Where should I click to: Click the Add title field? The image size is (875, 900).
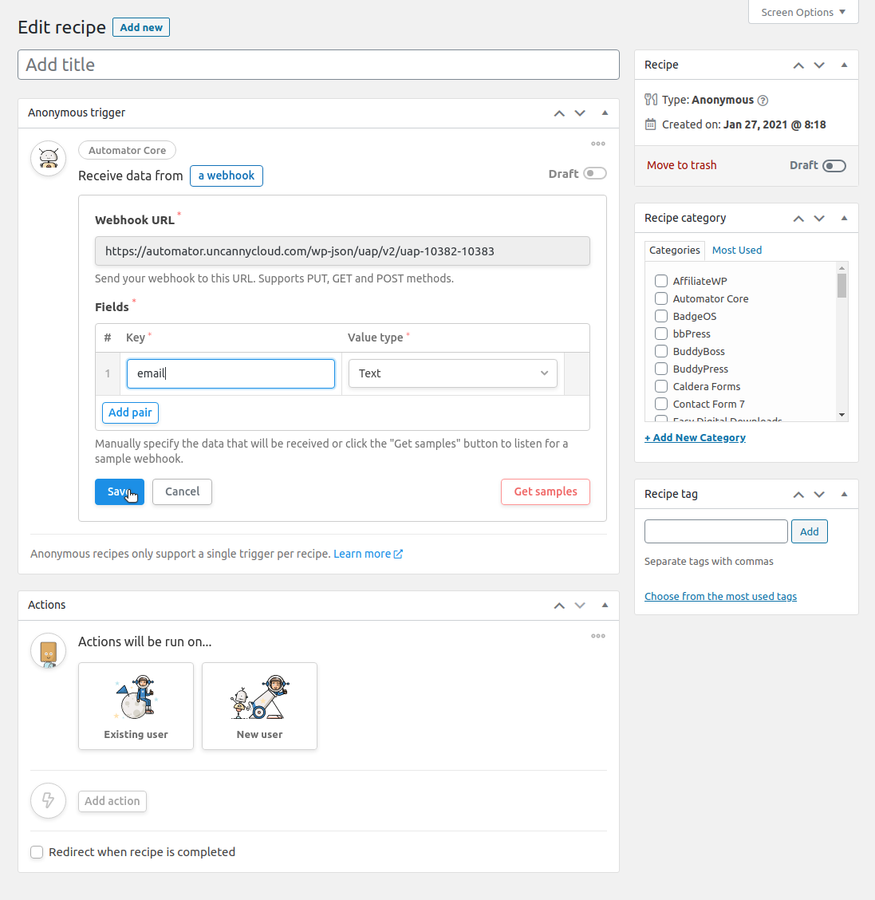tap(318, 65)
